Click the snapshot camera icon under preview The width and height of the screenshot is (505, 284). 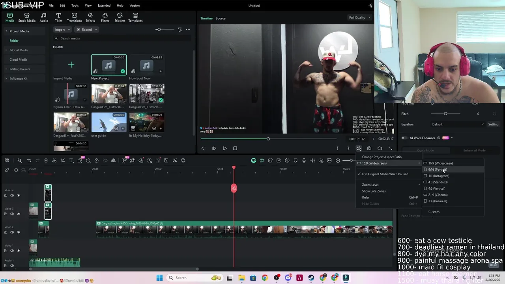click(x=369, y=148)
